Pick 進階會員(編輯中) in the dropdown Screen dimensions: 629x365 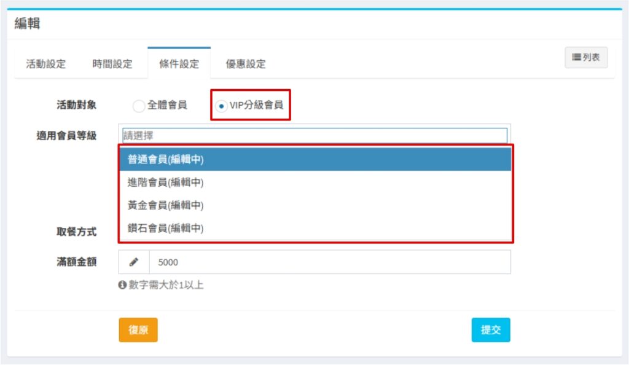click(315, 182)
